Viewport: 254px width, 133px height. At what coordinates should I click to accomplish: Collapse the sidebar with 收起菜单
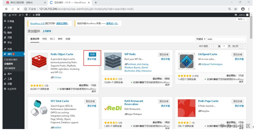tap(10, 89)
